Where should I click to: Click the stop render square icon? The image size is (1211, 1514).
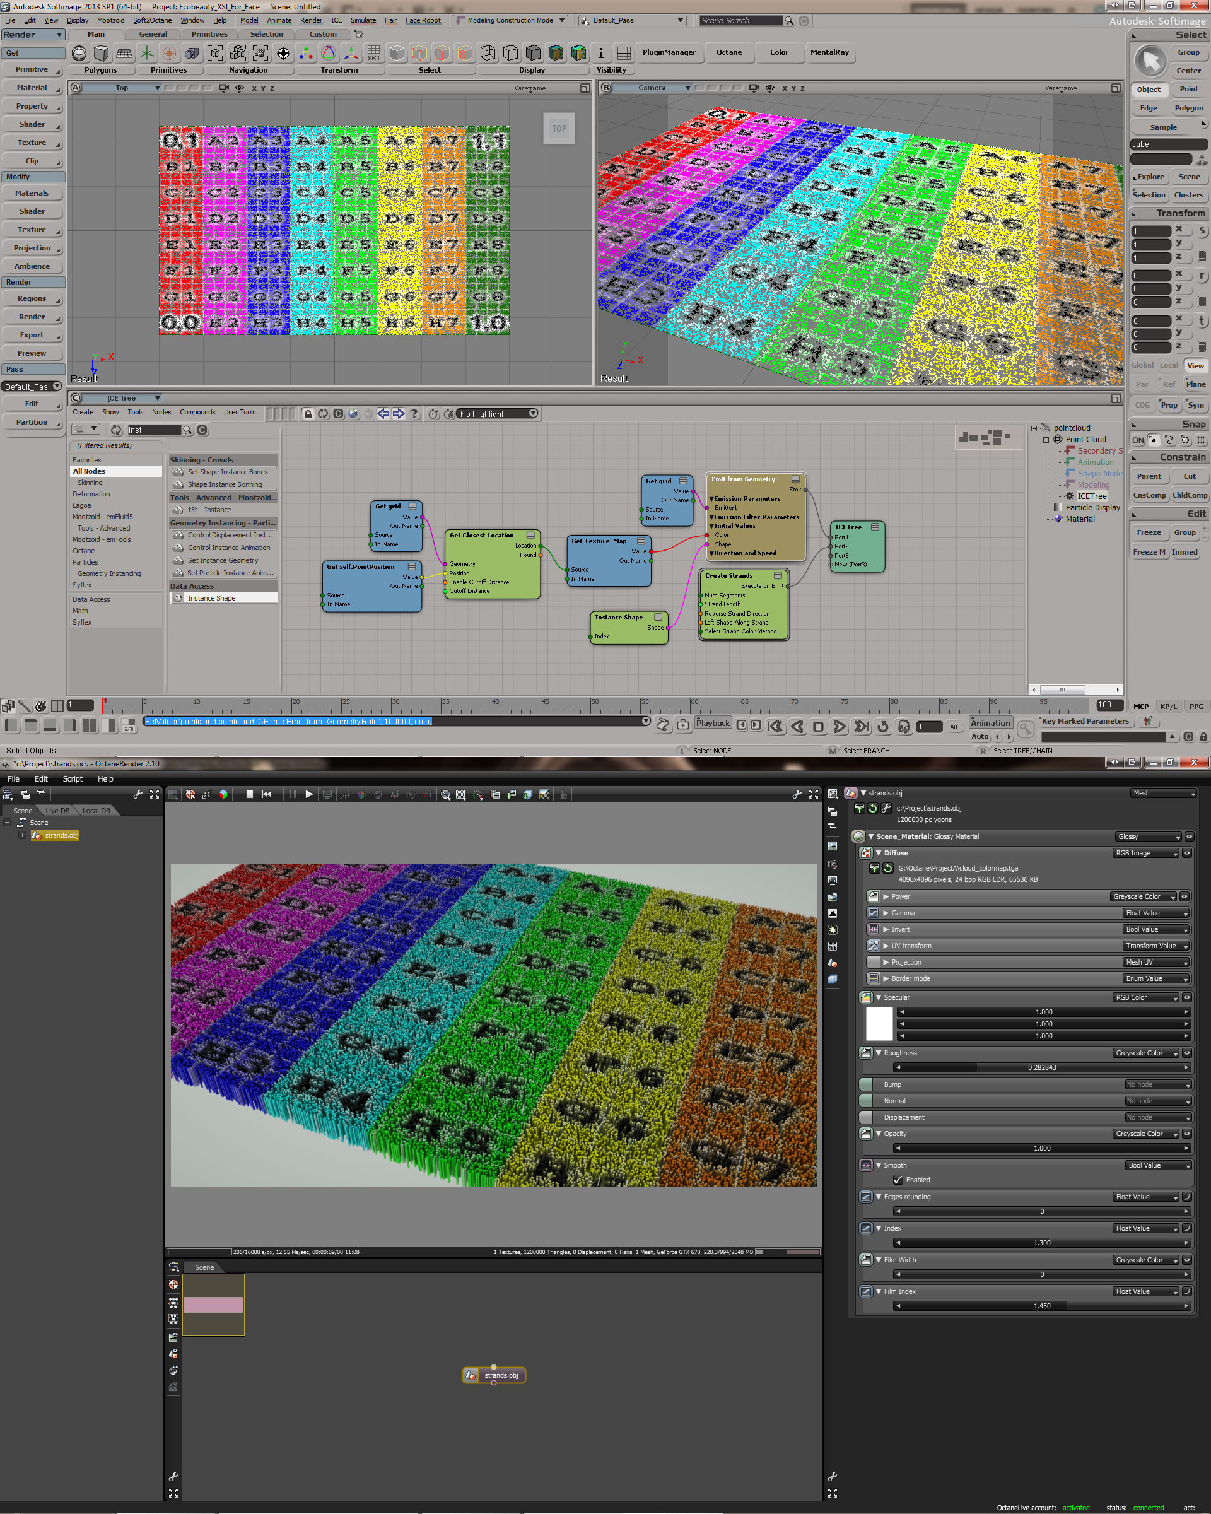(249, 794)
